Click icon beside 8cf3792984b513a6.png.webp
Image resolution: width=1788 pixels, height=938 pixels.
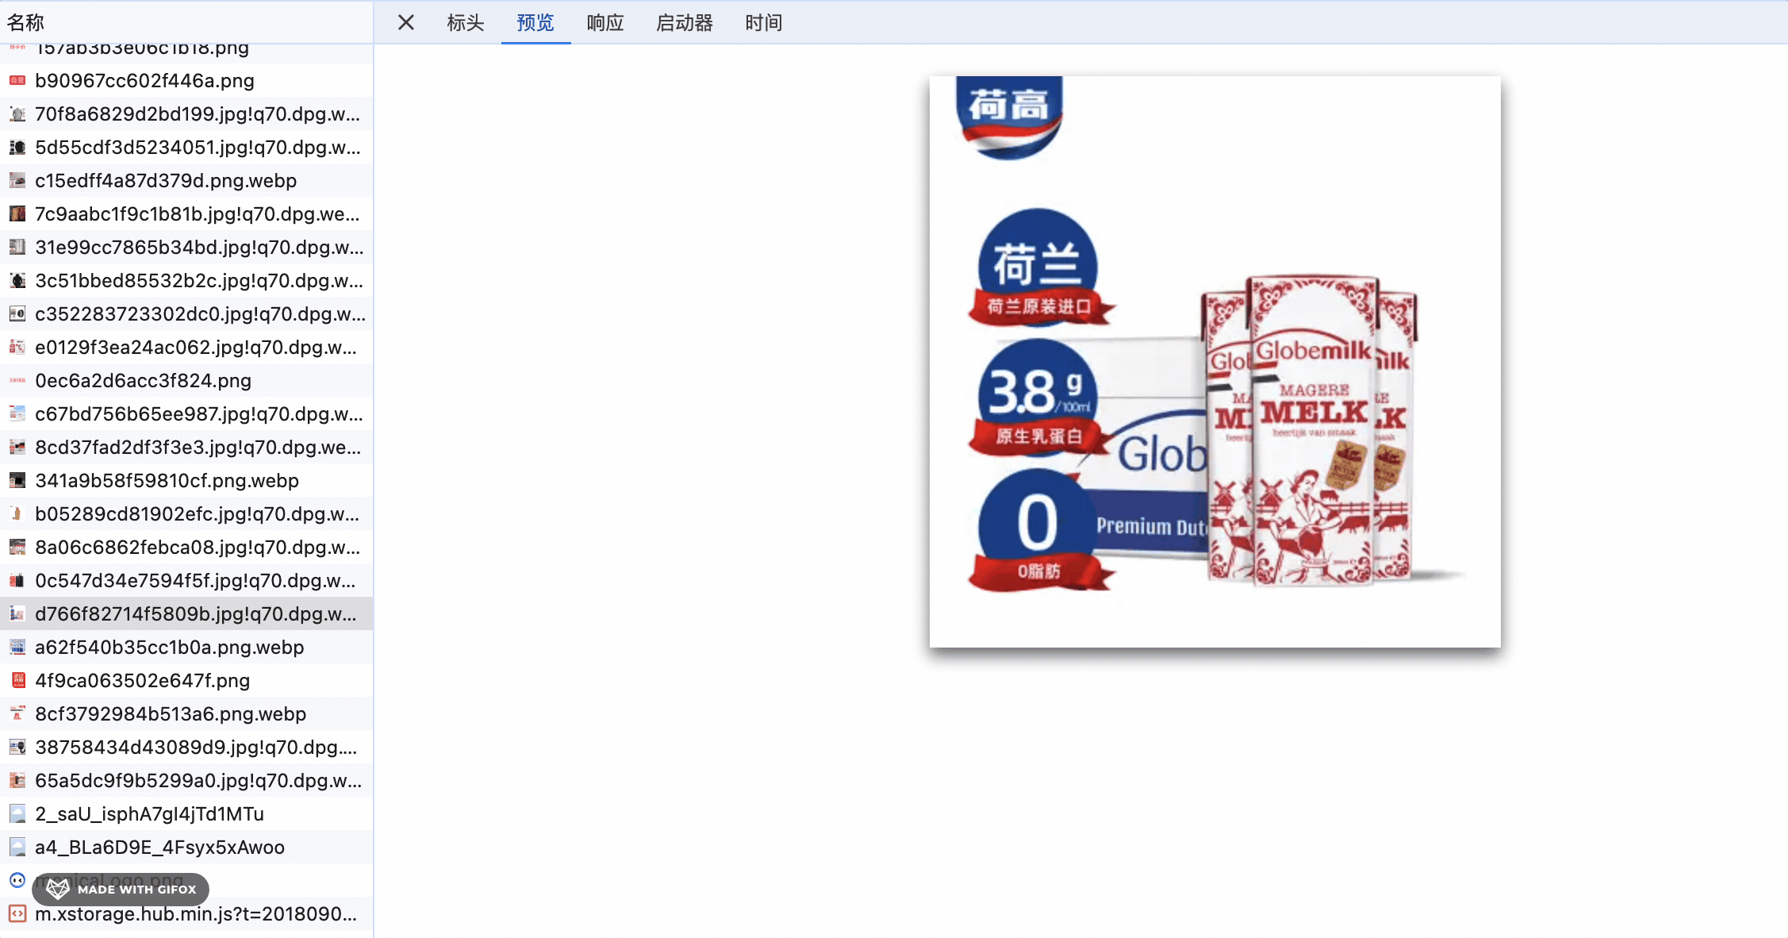pos(17,713)
